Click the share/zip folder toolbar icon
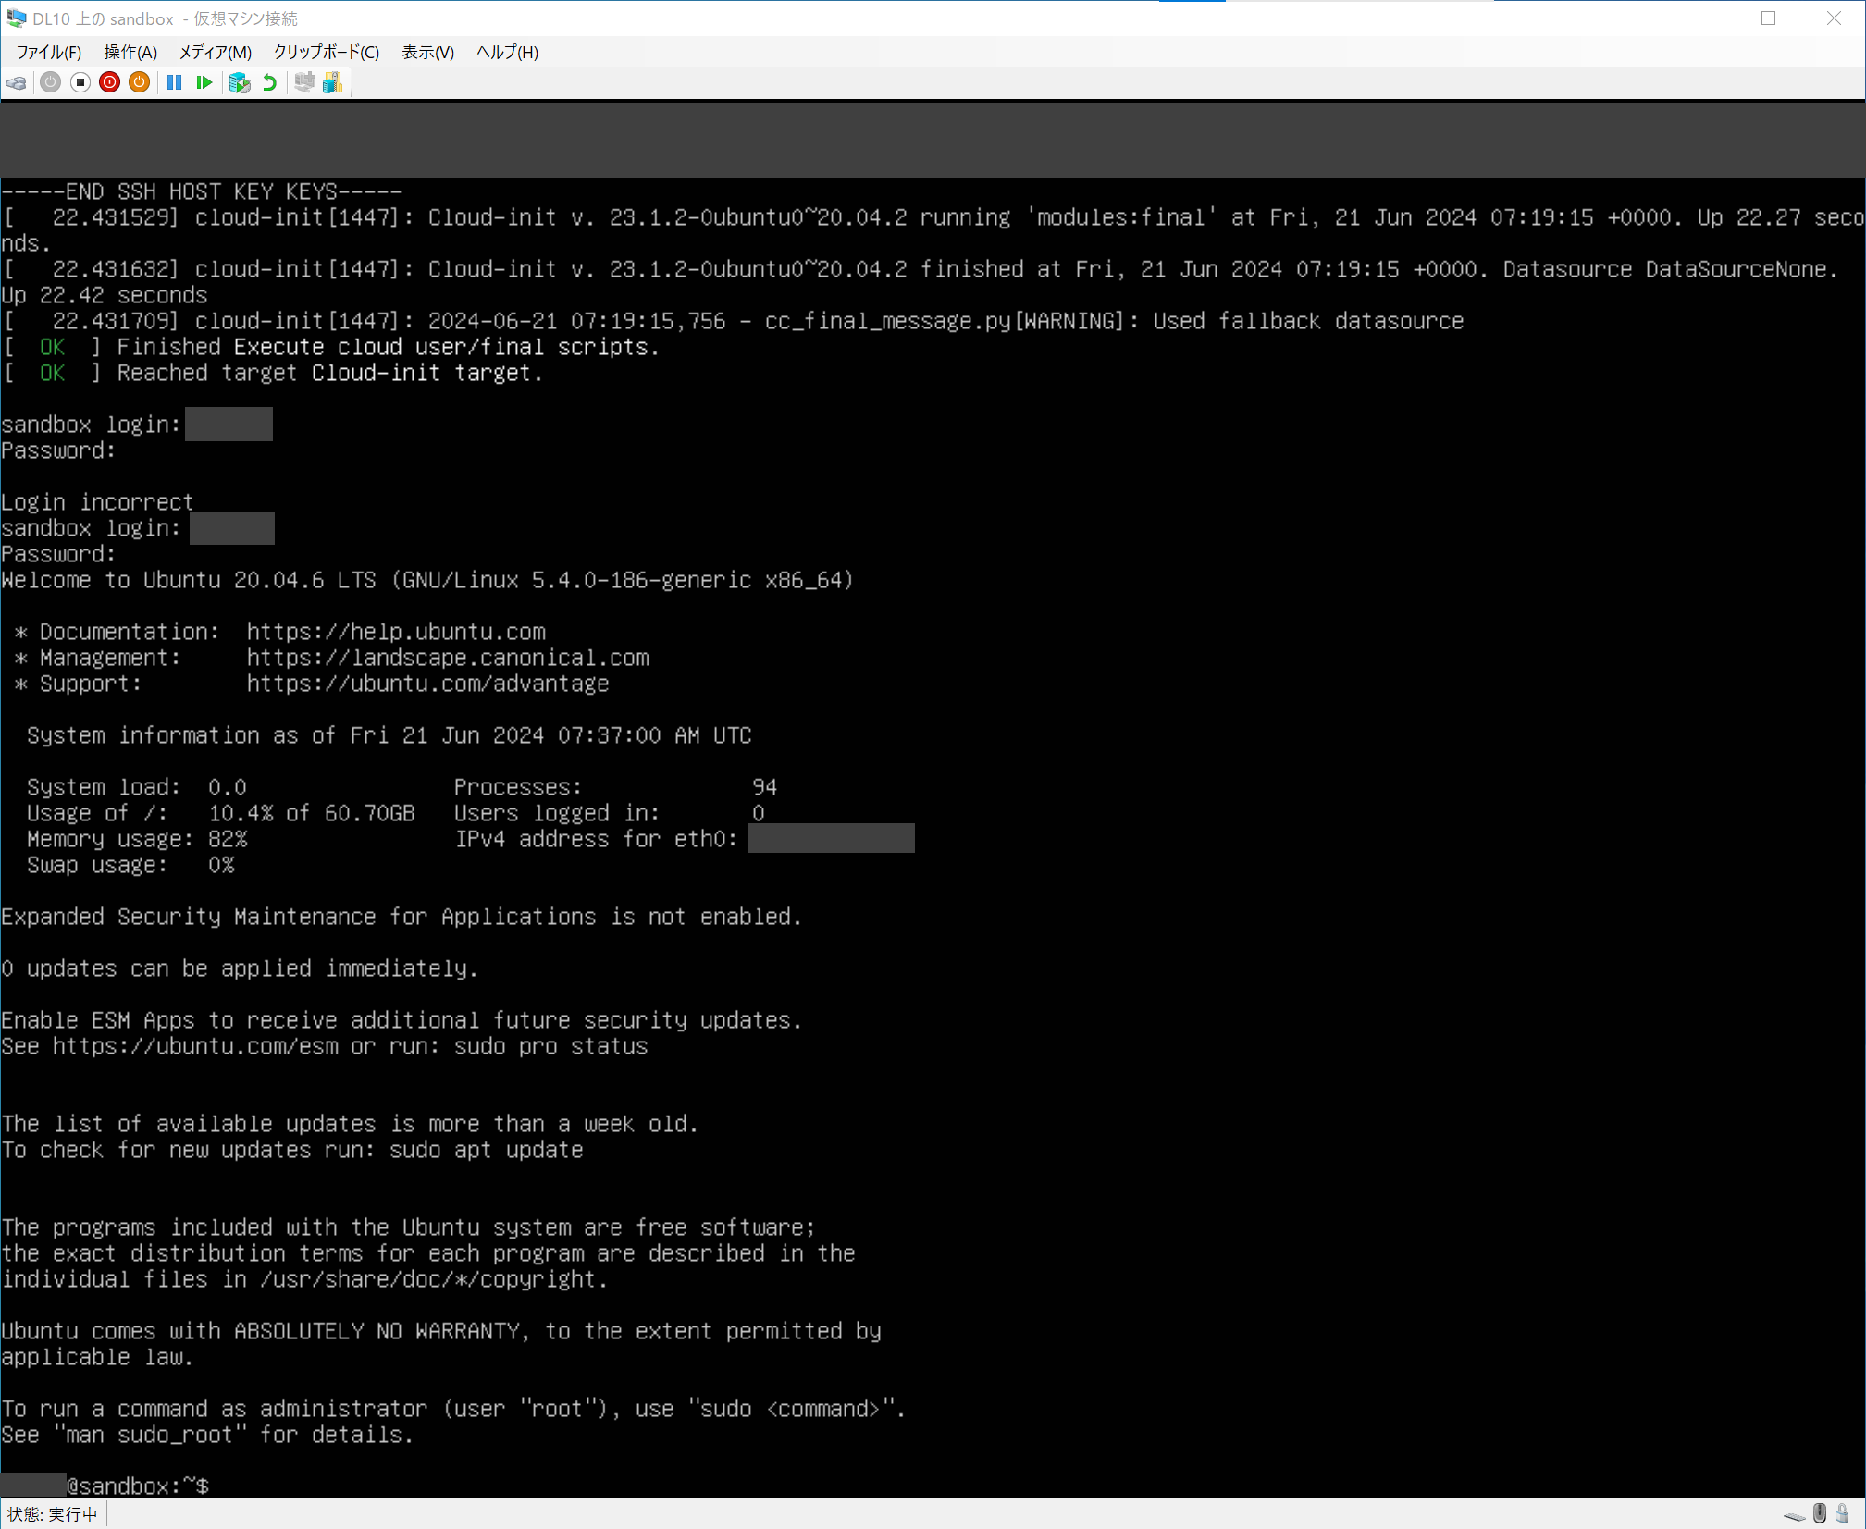This screenshot has width=1866, height=1529. [333, 82]
